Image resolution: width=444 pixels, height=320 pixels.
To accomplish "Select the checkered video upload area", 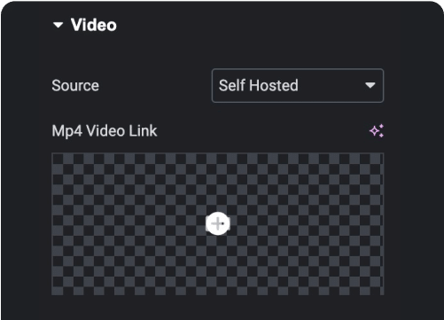I will point(218,223).
